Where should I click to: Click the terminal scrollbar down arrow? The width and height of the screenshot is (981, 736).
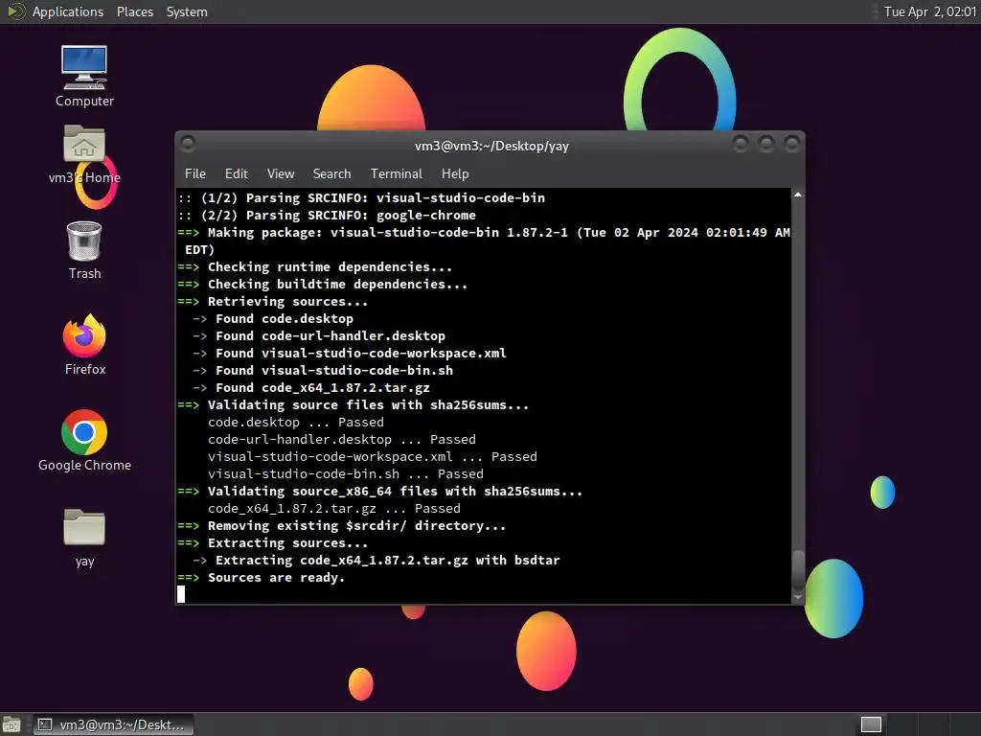[798, 597]
